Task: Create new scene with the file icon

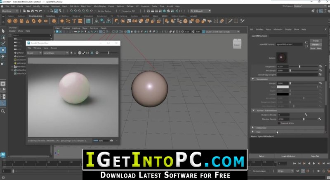Action: tap(25, 11)
